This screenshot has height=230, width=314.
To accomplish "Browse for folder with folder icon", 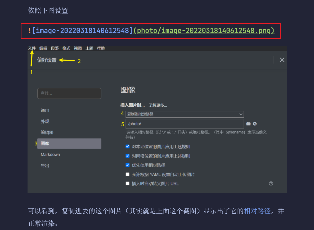I will pyautogui.click(x=248, y=124).
